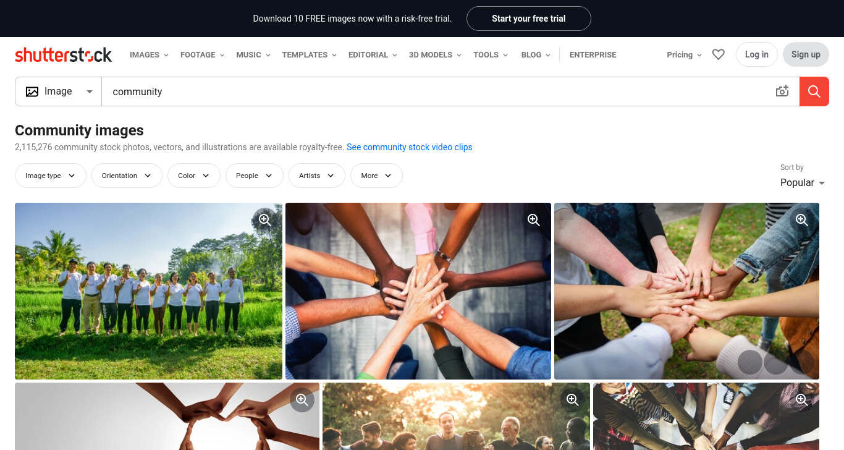The image size is (844, 450).
Task: Open the BLOG menu
Action: coord(536,54)
